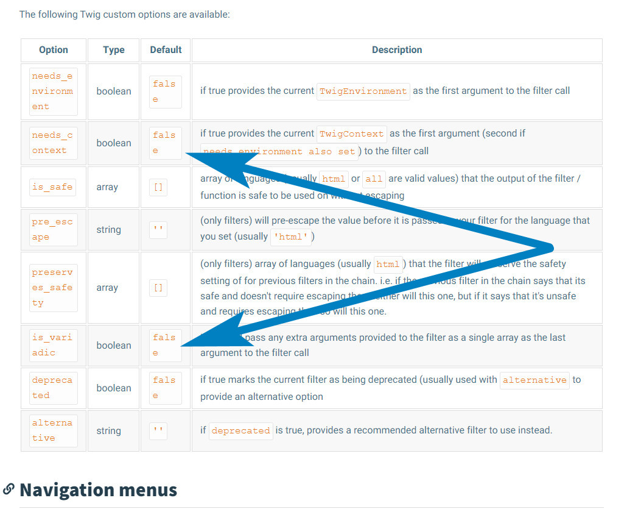Click the is_safe option code
This screenshot has height=509, width=627.
[52, 187]
